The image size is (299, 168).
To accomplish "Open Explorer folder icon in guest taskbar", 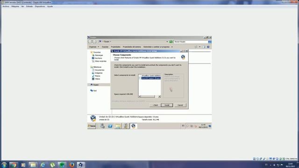I will (x=118, y=126).
